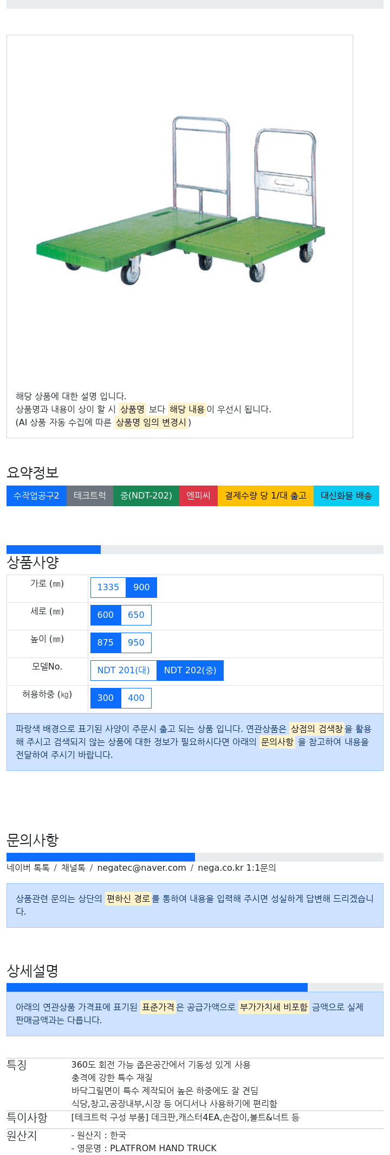Viewport: 390px width, 1155px height.
Task: Click the 중(NDT-202) green tag
Action: coord(146,496)
